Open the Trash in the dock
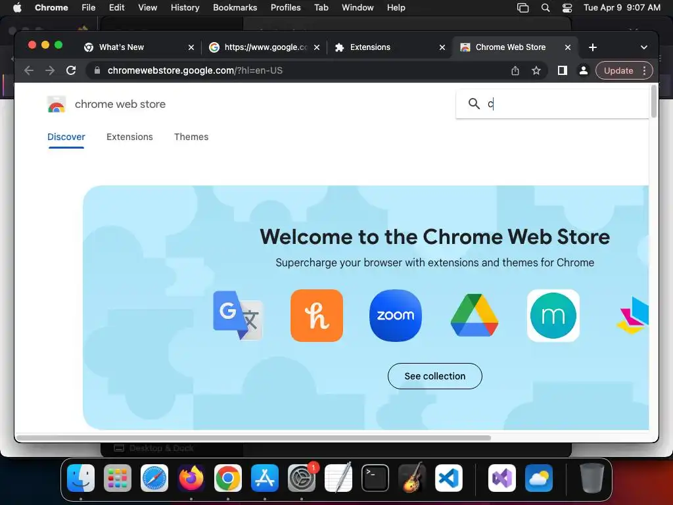 pos(592,478)
